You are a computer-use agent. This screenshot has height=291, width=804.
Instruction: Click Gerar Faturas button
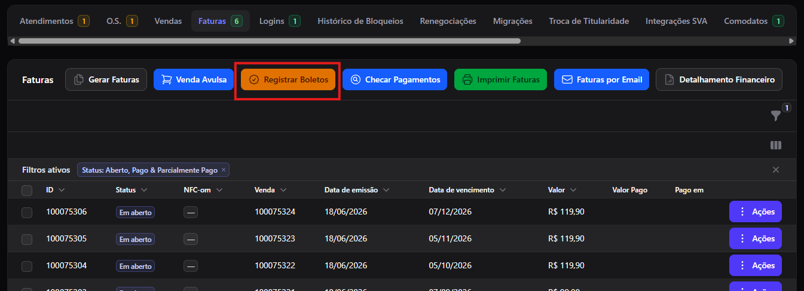coord(106,79)
